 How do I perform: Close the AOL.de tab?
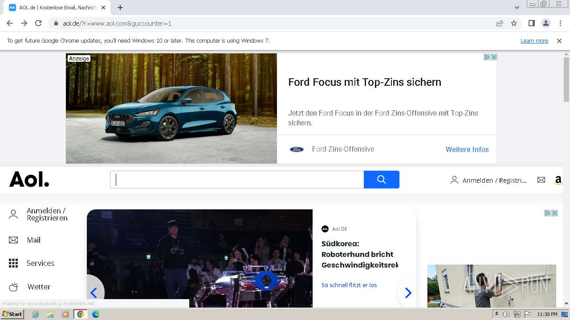point(103,8)
